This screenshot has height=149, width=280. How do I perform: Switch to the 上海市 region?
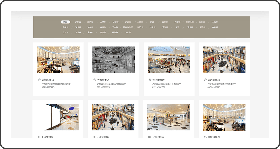tap(140, 22)
